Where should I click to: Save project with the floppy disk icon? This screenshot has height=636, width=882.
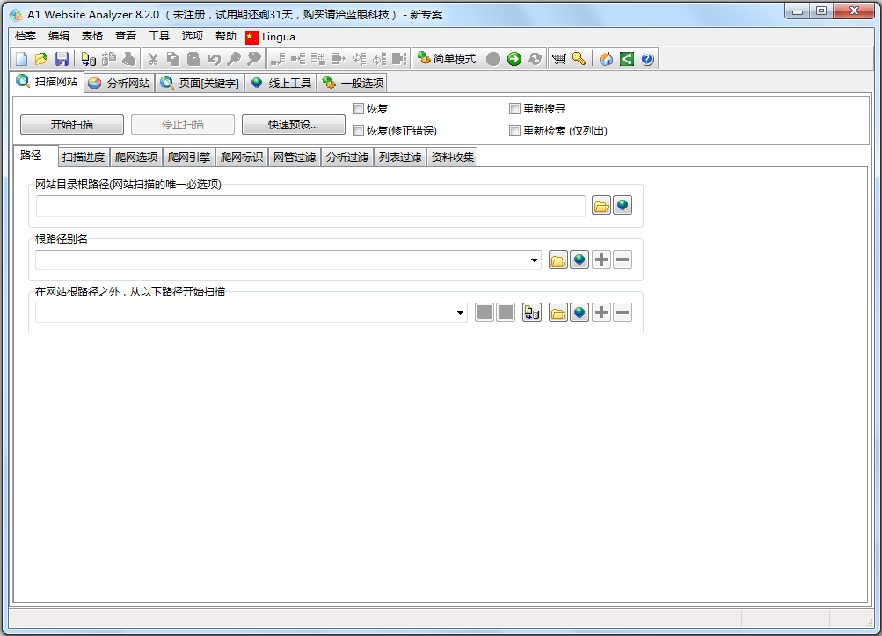click(62, 59)
